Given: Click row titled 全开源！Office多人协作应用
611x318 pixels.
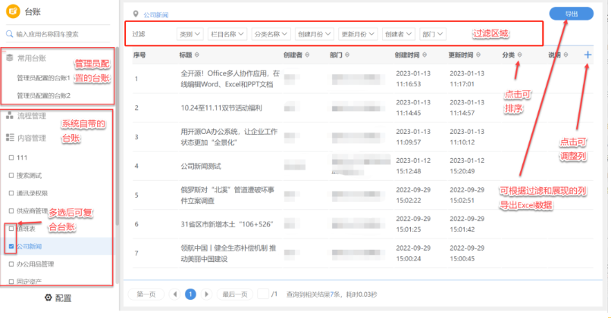Looking at the screenshot, I should [362, 79].
